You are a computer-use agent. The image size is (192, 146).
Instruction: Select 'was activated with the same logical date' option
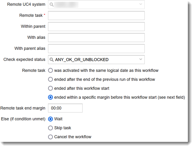(51, 70)
